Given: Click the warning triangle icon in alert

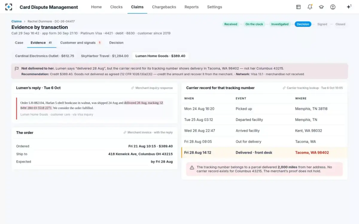Looking at the screenshot, I should (192, 168).
